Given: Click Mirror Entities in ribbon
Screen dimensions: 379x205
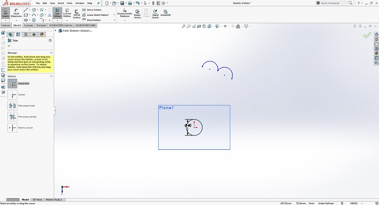Looking at the screenshot, I should [x=92, y=10].
